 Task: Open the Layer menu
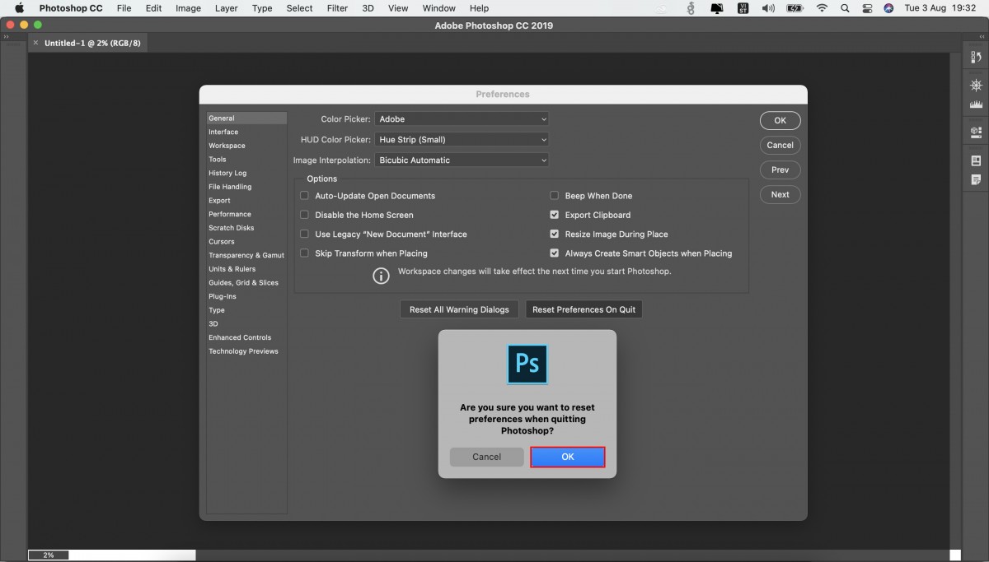coord(226,8)
